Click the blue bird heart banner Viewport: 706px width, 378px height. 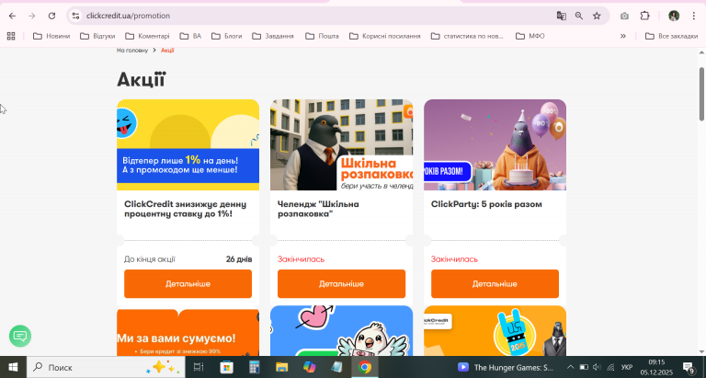341,331
